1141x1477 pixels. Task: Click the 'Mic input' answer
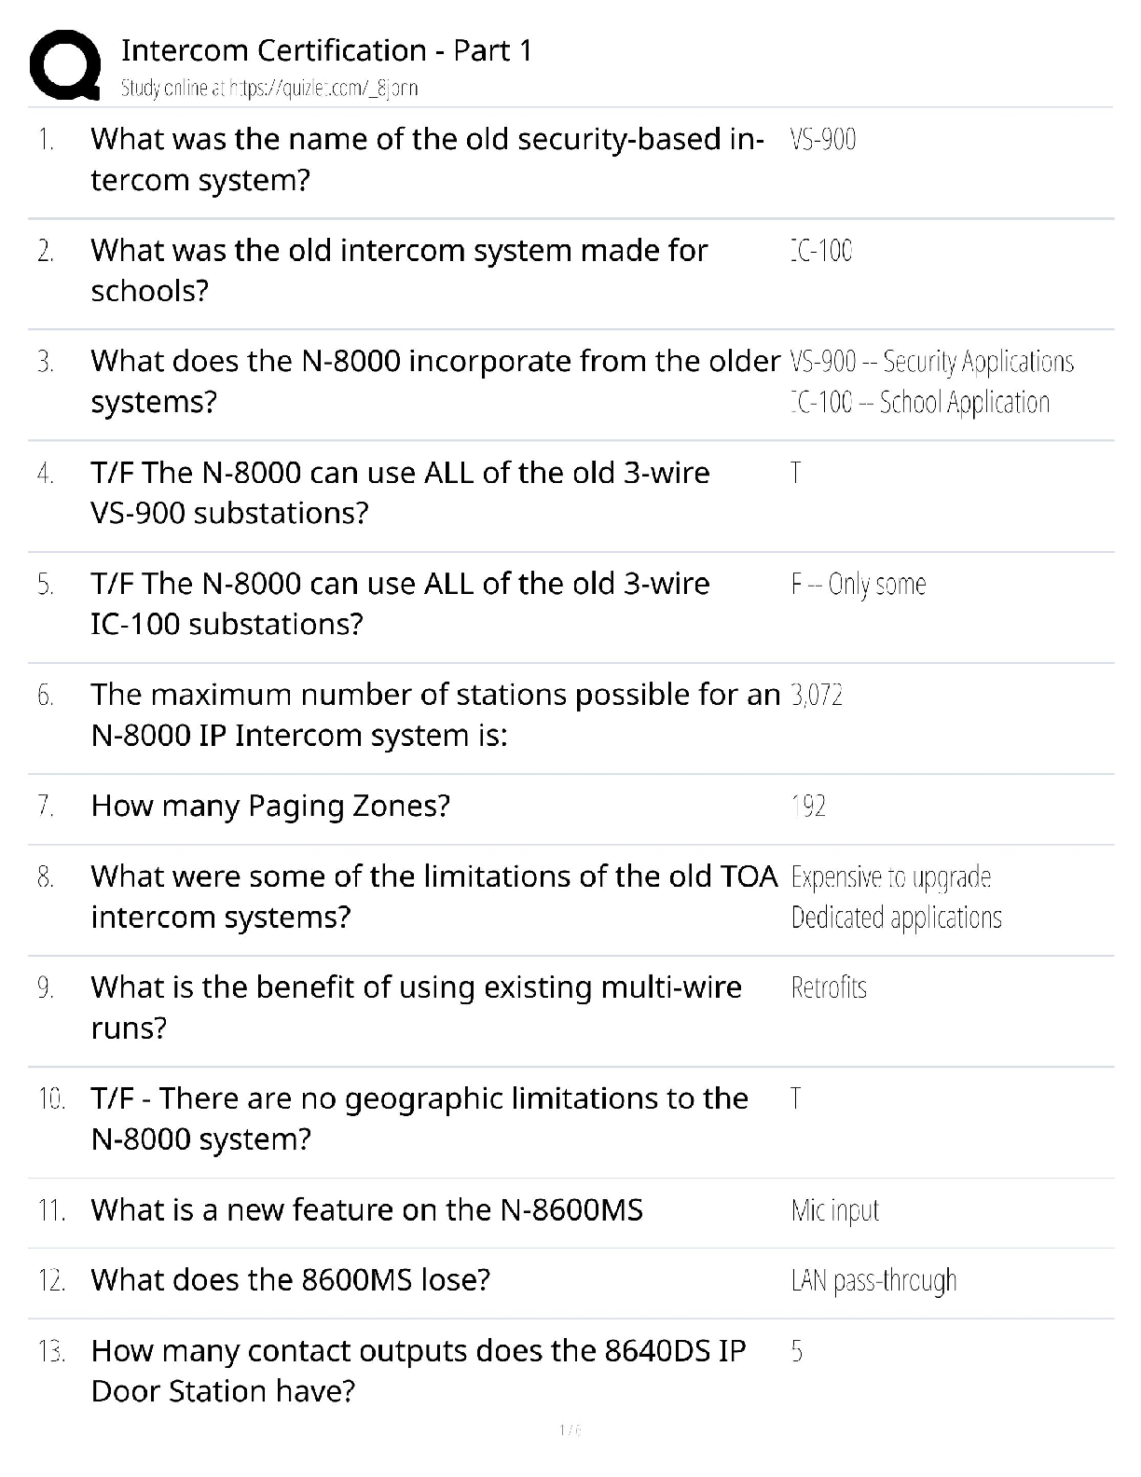834,1211
